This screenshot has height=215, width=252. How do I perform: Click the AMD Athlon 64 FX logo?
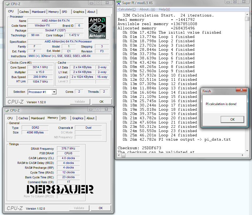point(97,28)
